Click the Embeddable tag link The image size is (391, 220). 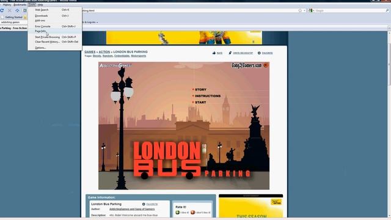[x=122, y=56]
